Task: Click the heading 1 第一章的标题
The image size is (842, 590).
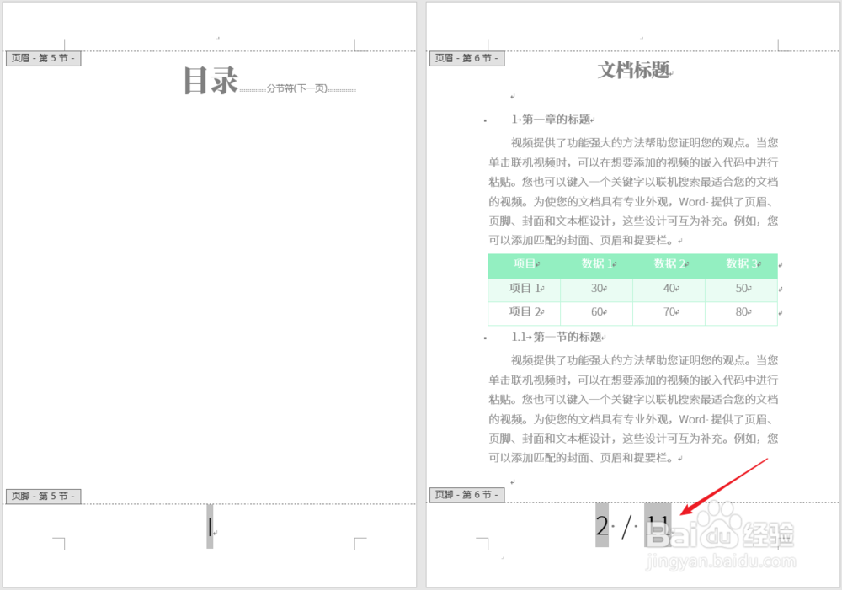Action: (552, 120)
